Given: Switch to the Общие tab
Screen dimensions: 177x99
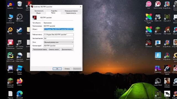Looking at the screenshot, I should tap(38, 13).
